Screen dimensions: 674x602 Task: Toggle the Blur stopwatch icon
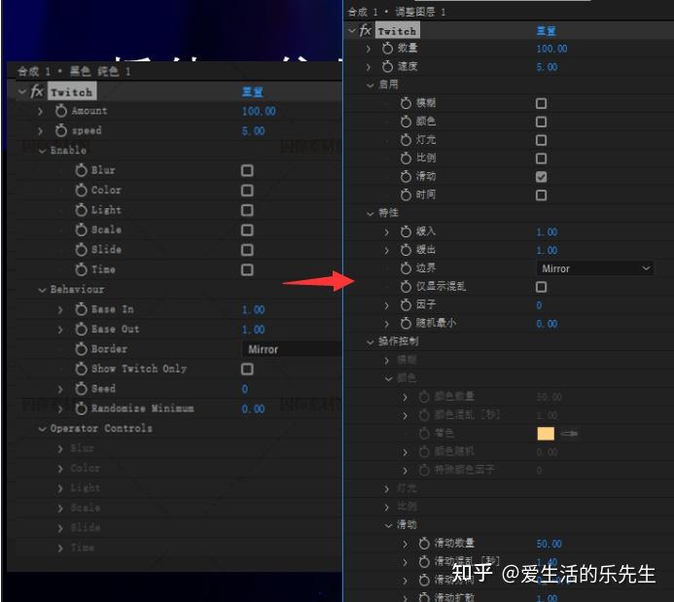pyautogui.click(x=81, y=170)
